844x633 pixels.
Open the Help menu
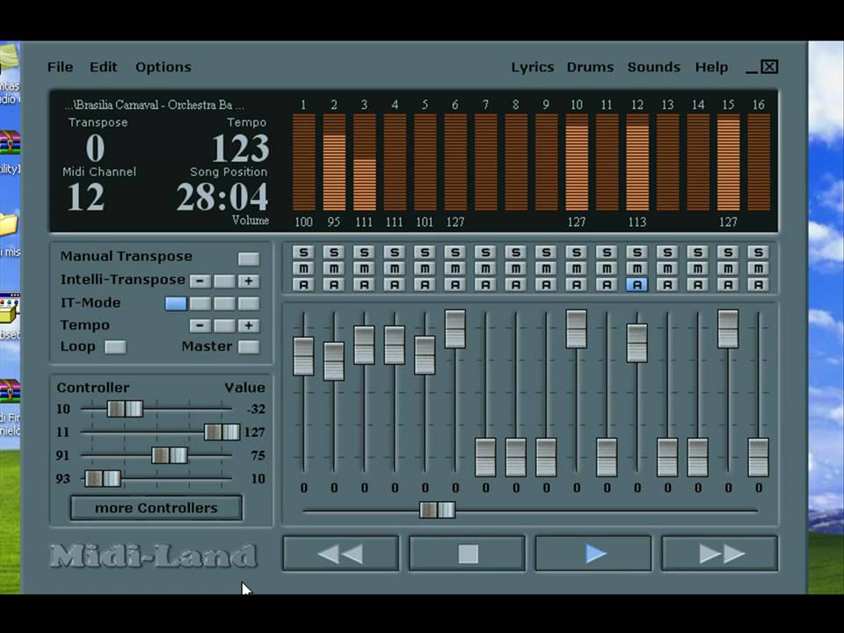click(711, 68)
